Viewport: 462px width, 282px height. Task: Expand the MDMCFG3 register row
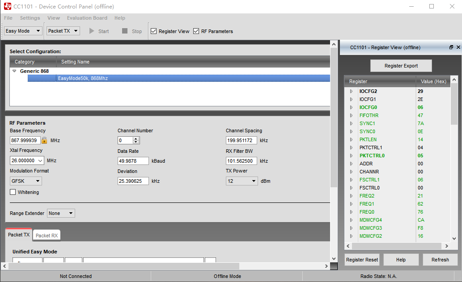[351, 228]
